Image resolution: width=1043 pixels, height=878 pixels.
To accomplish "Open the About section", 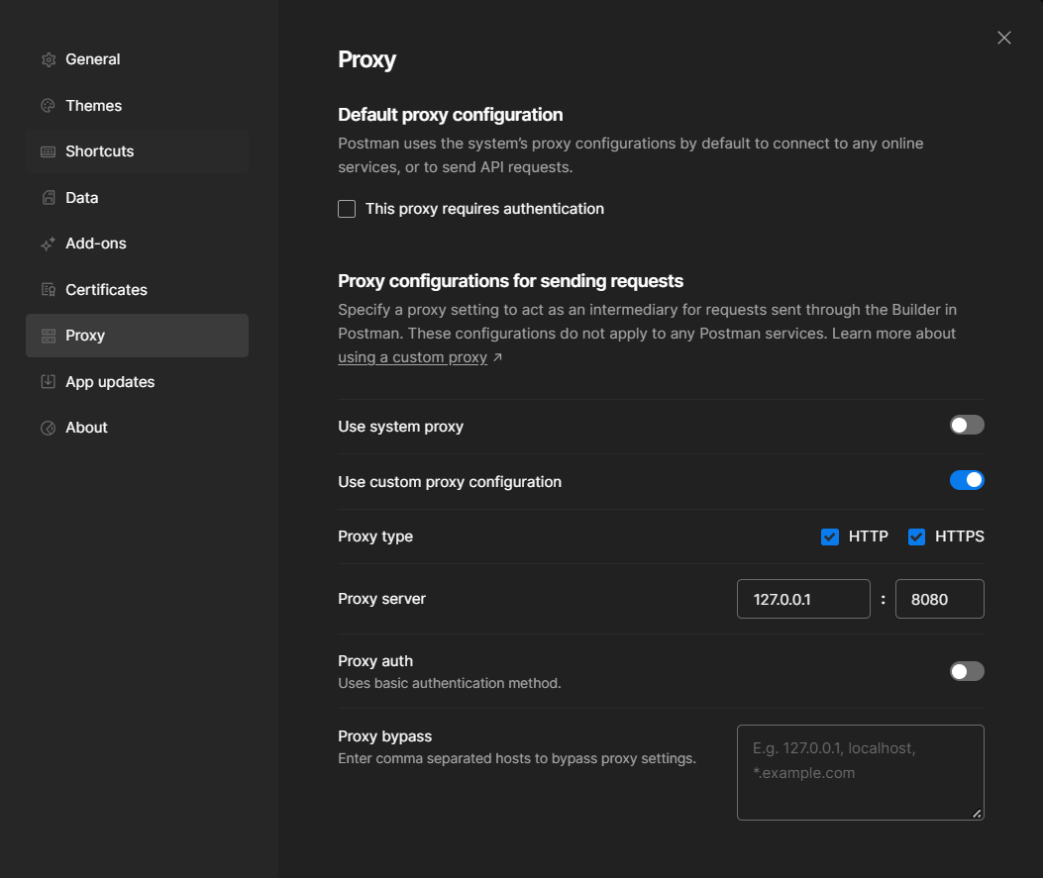I will [137, 428].
